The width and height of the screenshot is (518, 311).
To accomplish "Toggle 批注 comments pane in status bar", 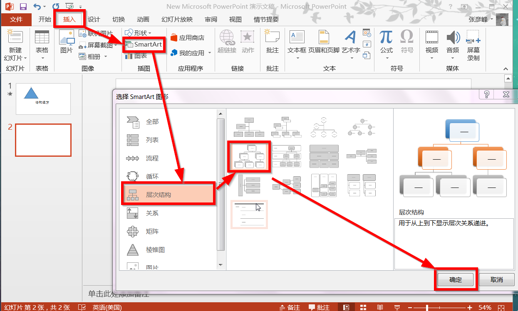I will pos(319,307).
